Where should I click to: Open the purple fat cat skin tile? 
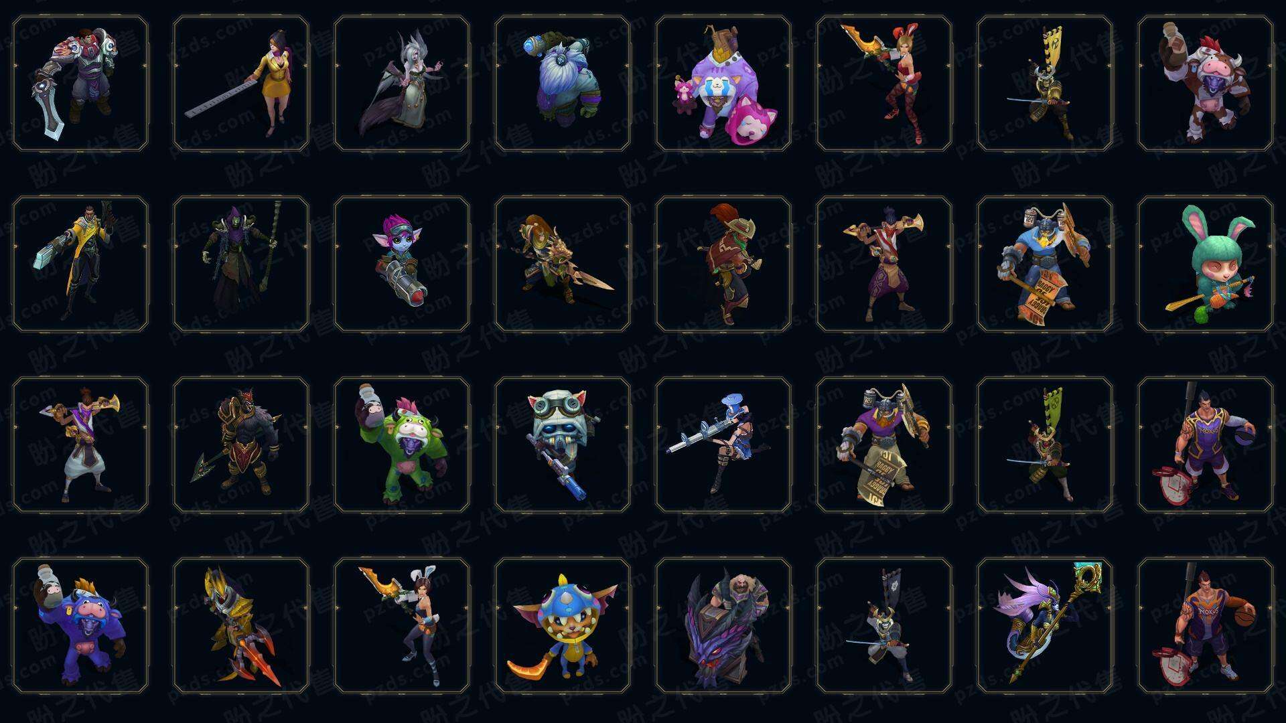723,84
